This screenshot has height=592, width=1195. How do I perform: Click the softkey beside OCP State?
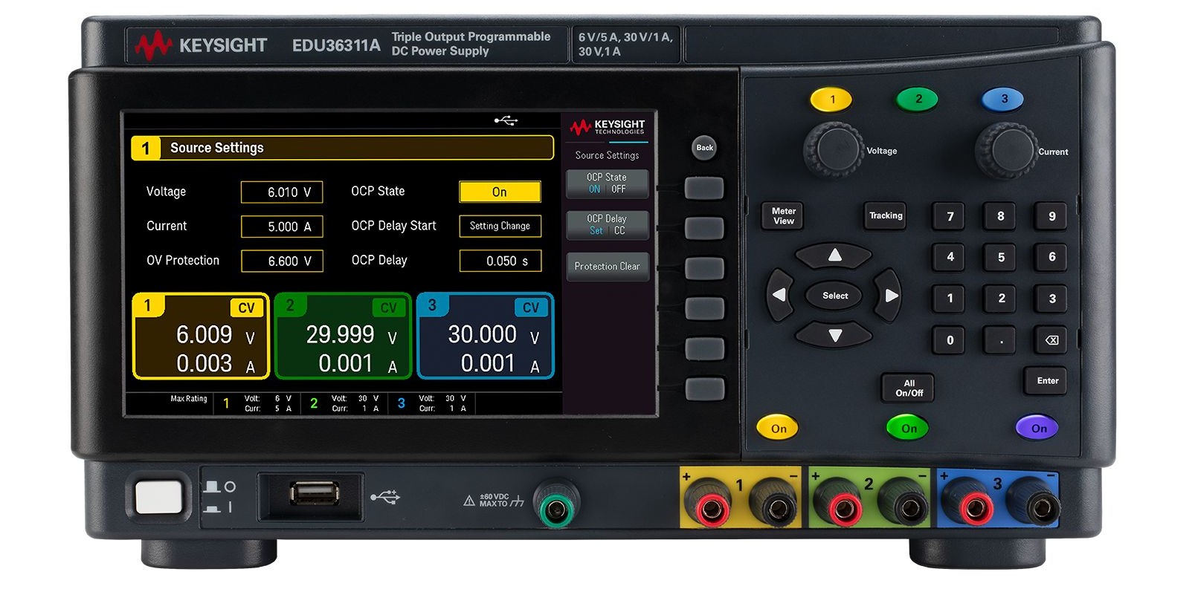[703, 187]
